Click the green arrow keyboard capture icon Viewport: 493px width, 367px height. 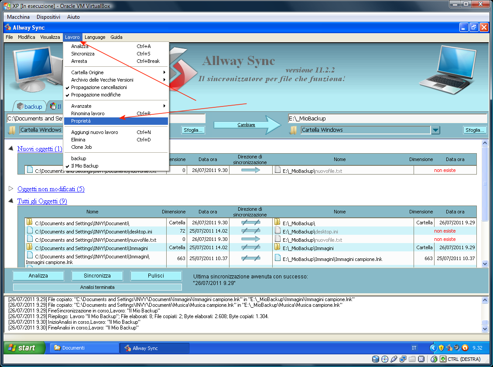443,359
